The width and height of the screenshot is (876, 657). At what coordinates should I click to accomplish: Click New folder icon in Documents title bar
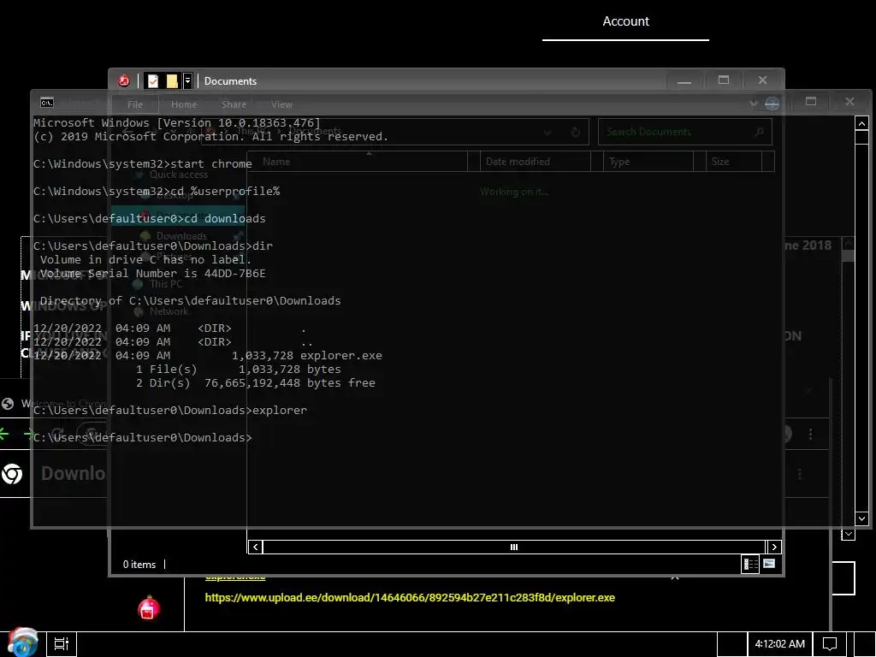pyautogui.click(x=172, y=81)
